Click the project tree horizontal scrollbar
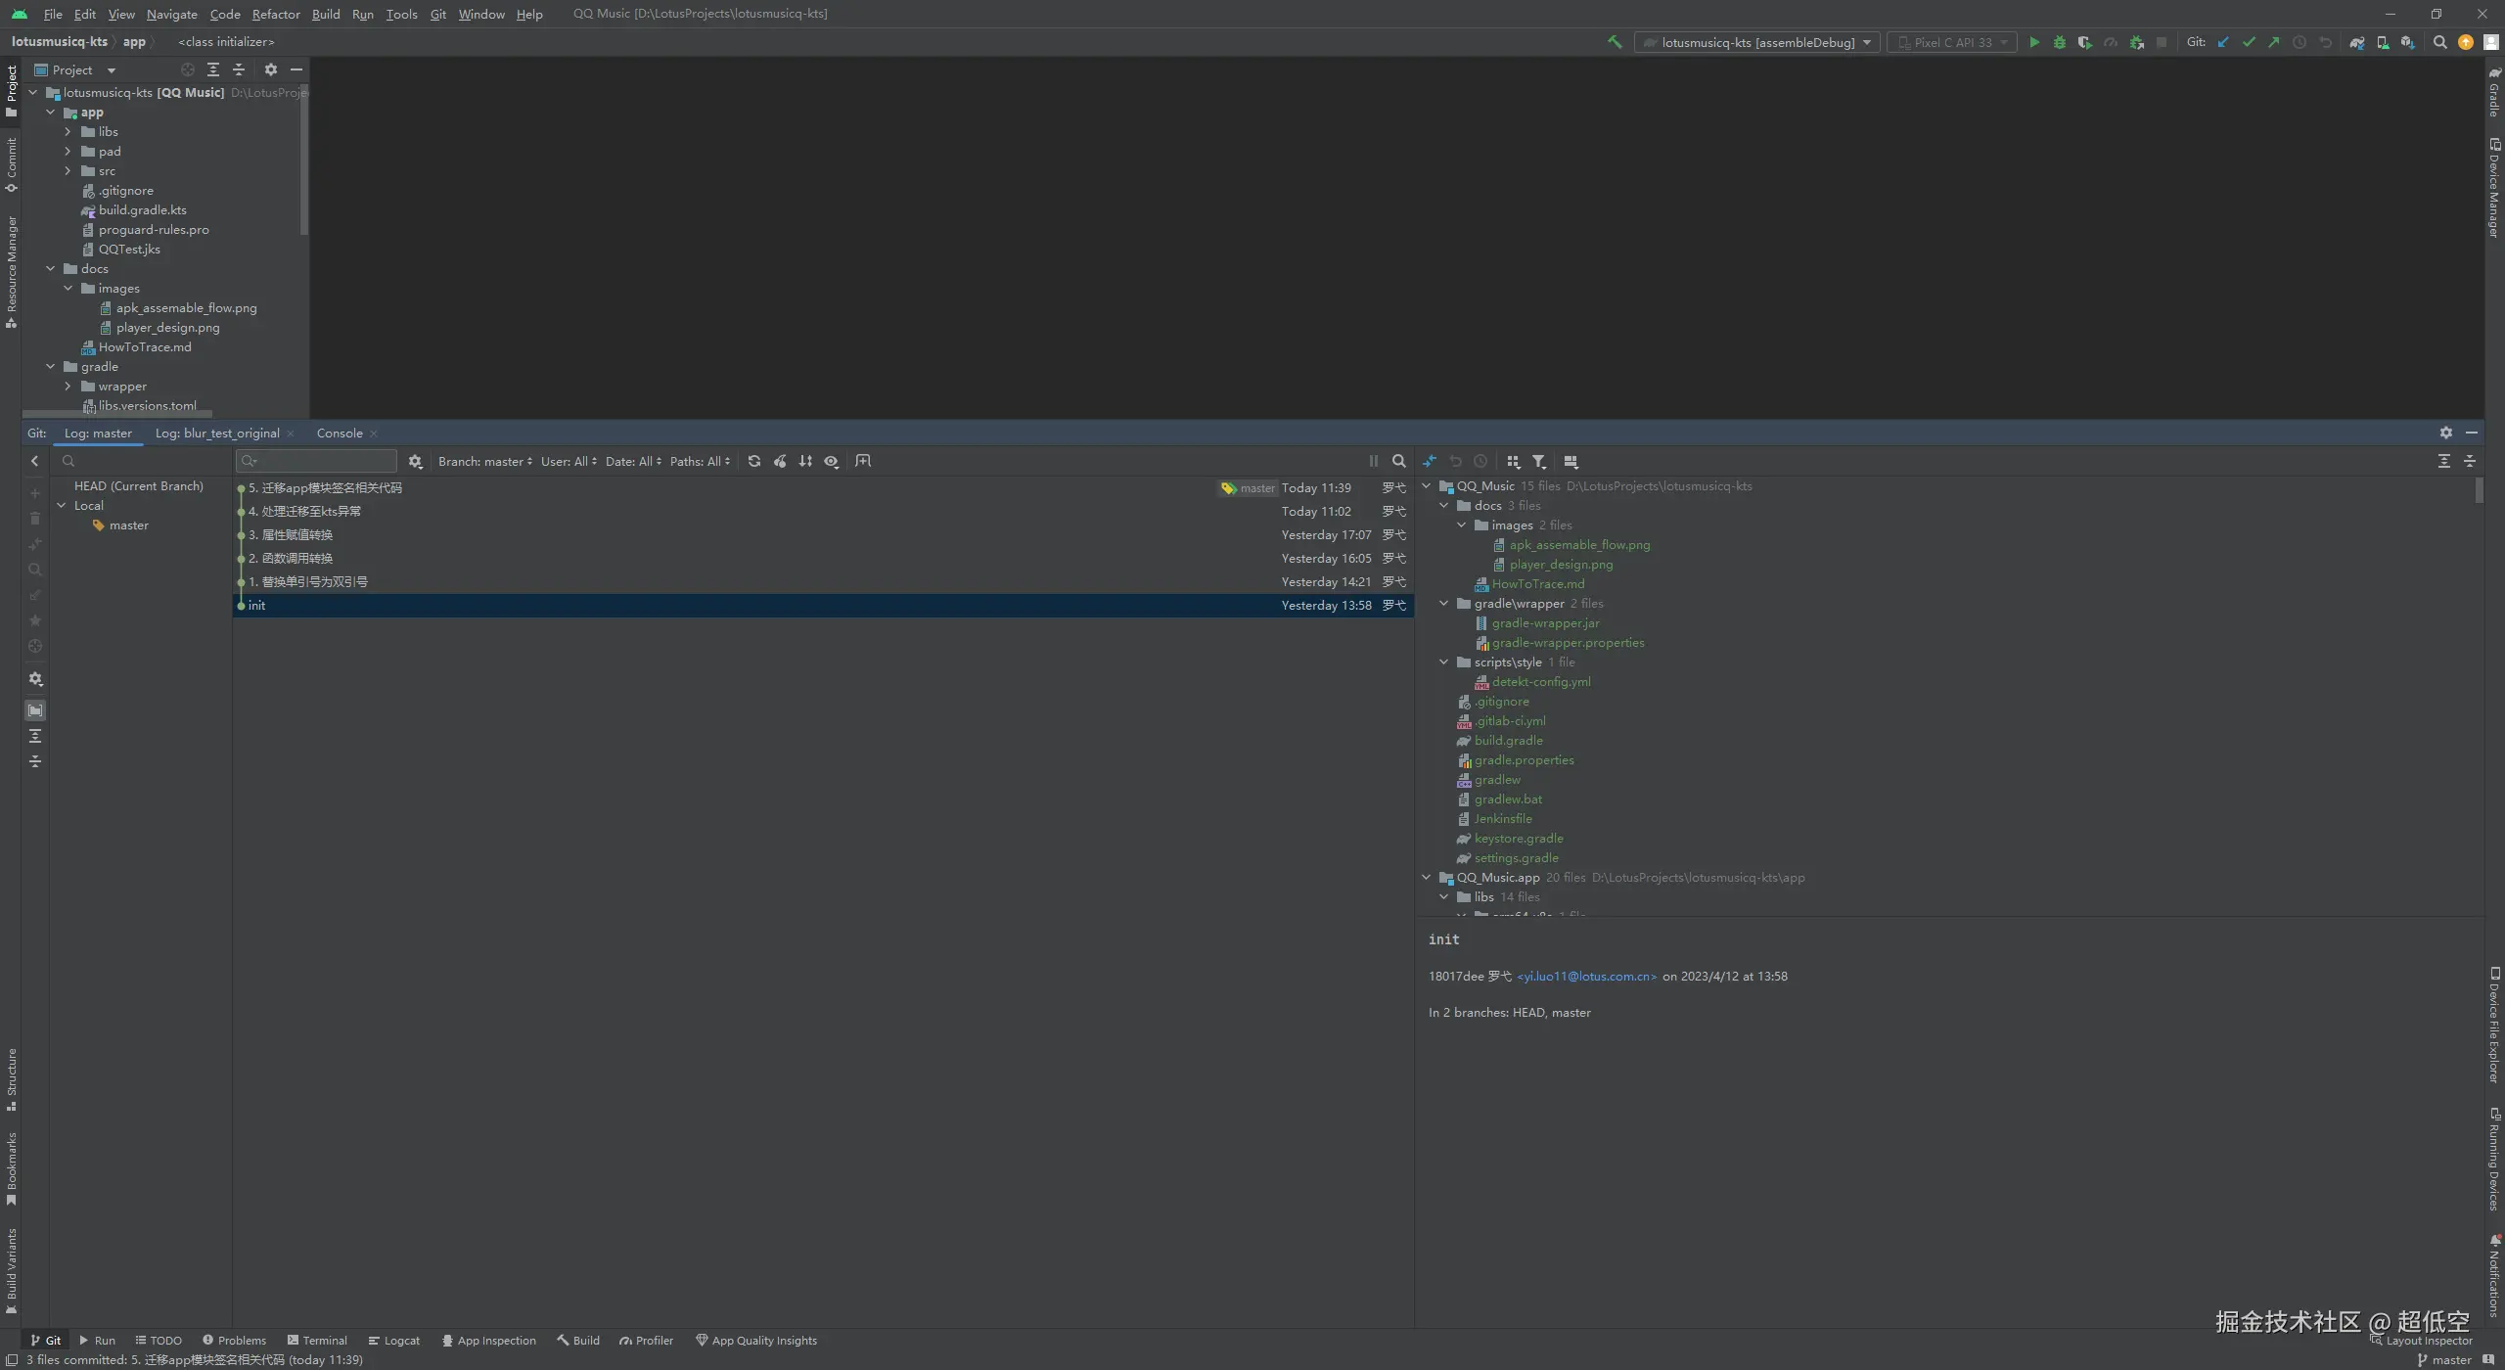 (x=117, y=414)
